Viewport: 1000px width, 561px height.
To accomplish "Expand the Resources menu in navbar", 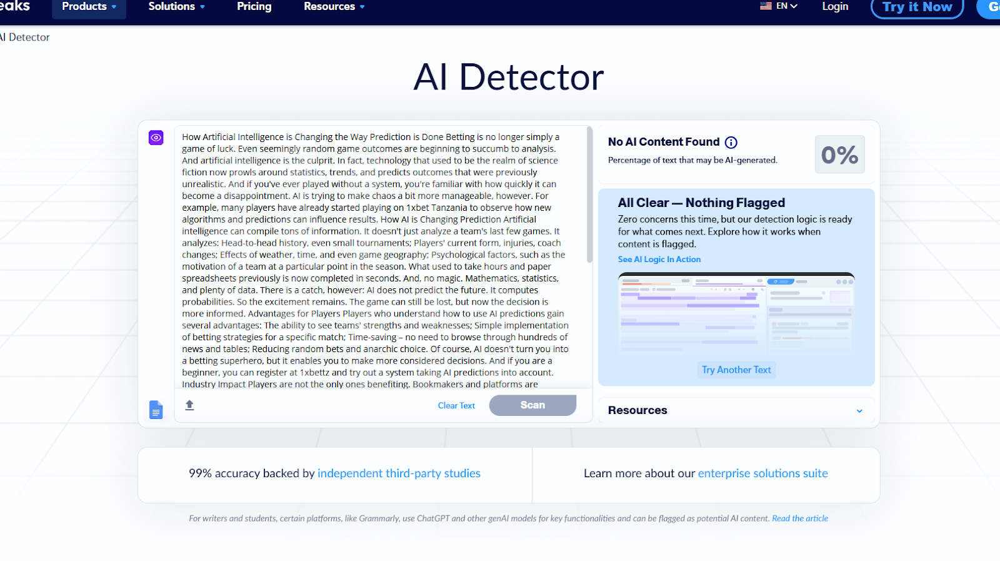I will (x=334, y=7).
